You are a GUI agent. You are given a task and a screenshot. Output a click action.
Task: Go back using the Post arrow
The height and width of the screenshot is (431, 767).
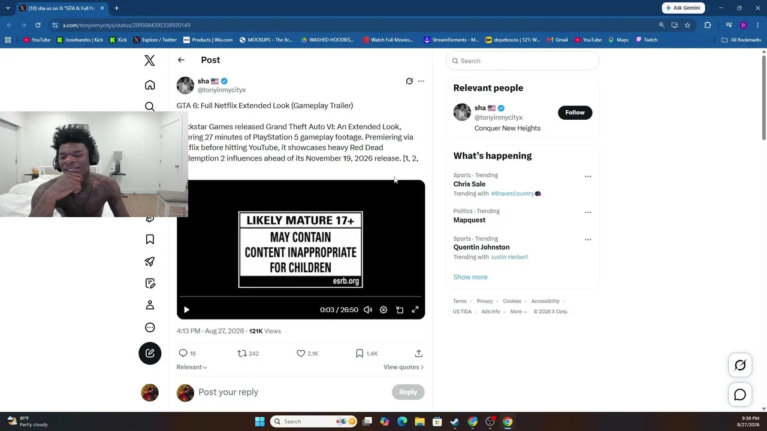[x=181, y=60]
